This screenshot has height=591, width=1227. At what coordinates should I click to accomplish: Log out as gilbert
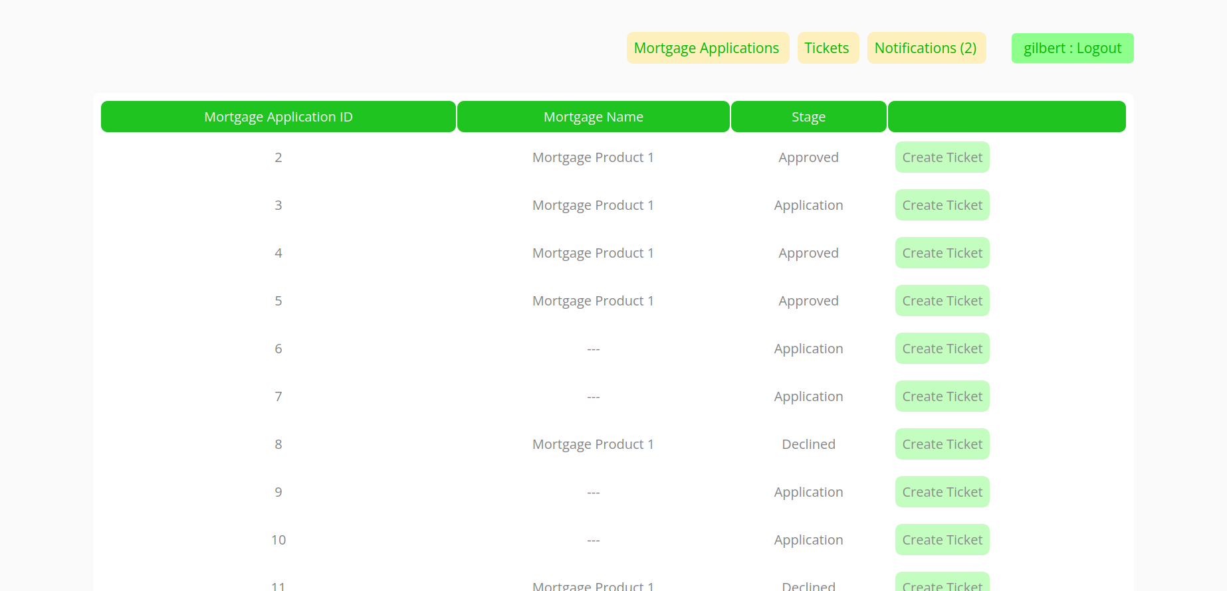coord(1073,48)
